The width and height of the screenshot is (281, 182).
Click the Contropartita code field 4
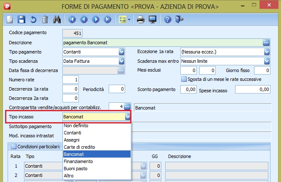click(x=116, y=107)
